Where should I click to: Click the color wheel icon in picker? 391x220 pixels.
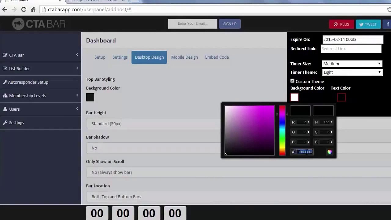(x=330, y=152)
